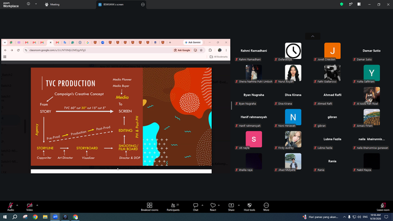Click the site info icon in address bar

pos(26,50)
